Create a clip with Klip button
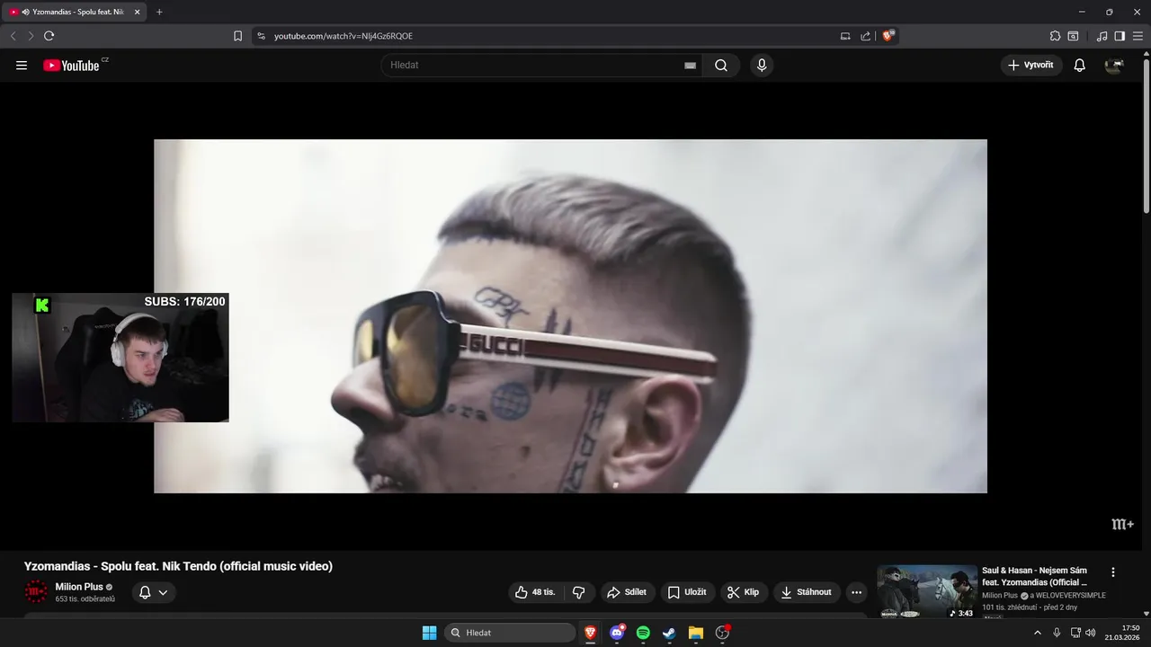 (x=744, y=592)
